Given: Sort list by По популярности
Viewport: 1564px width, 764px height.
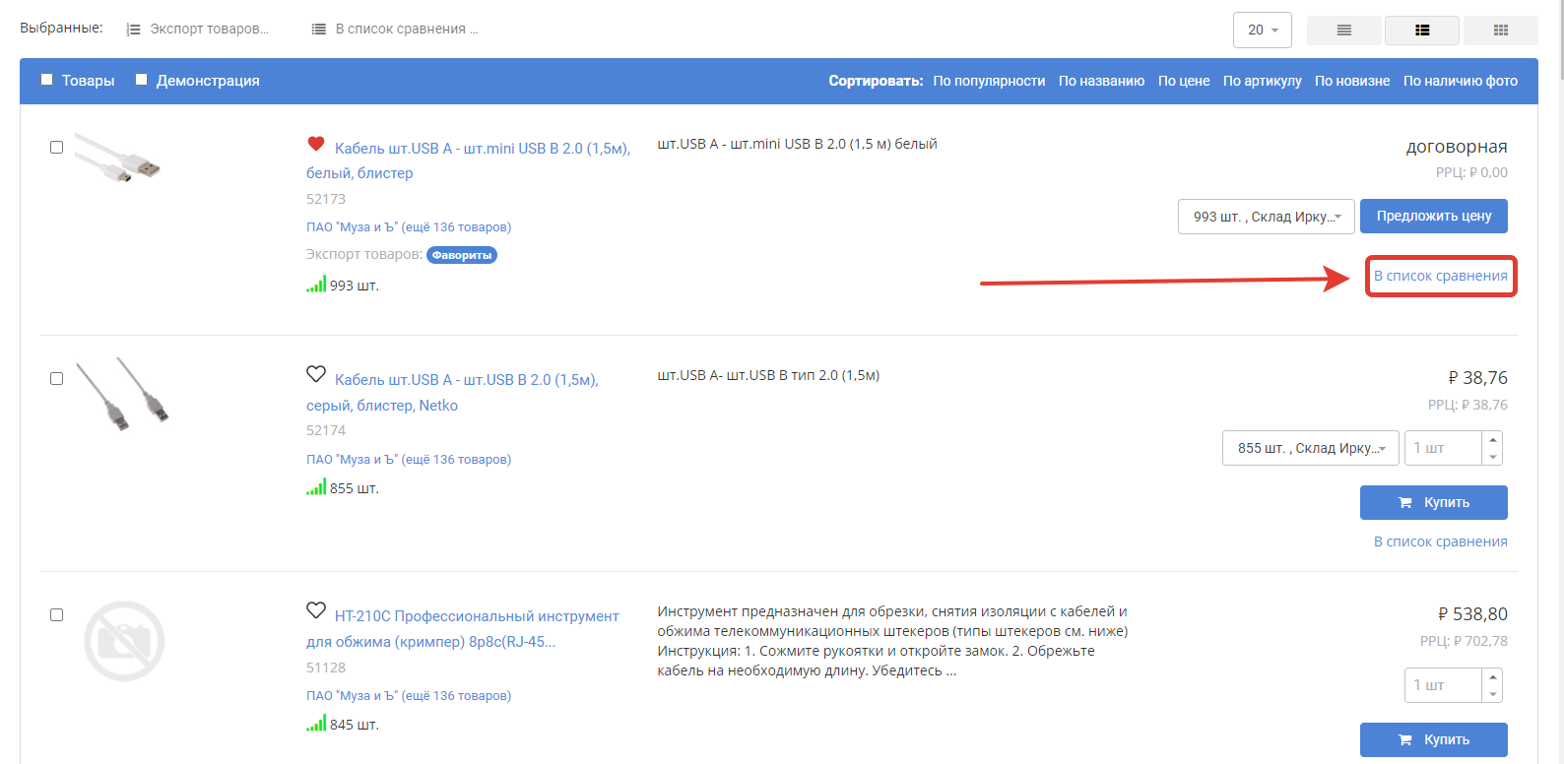Looking at the screenshot, I should coord(989,81).
